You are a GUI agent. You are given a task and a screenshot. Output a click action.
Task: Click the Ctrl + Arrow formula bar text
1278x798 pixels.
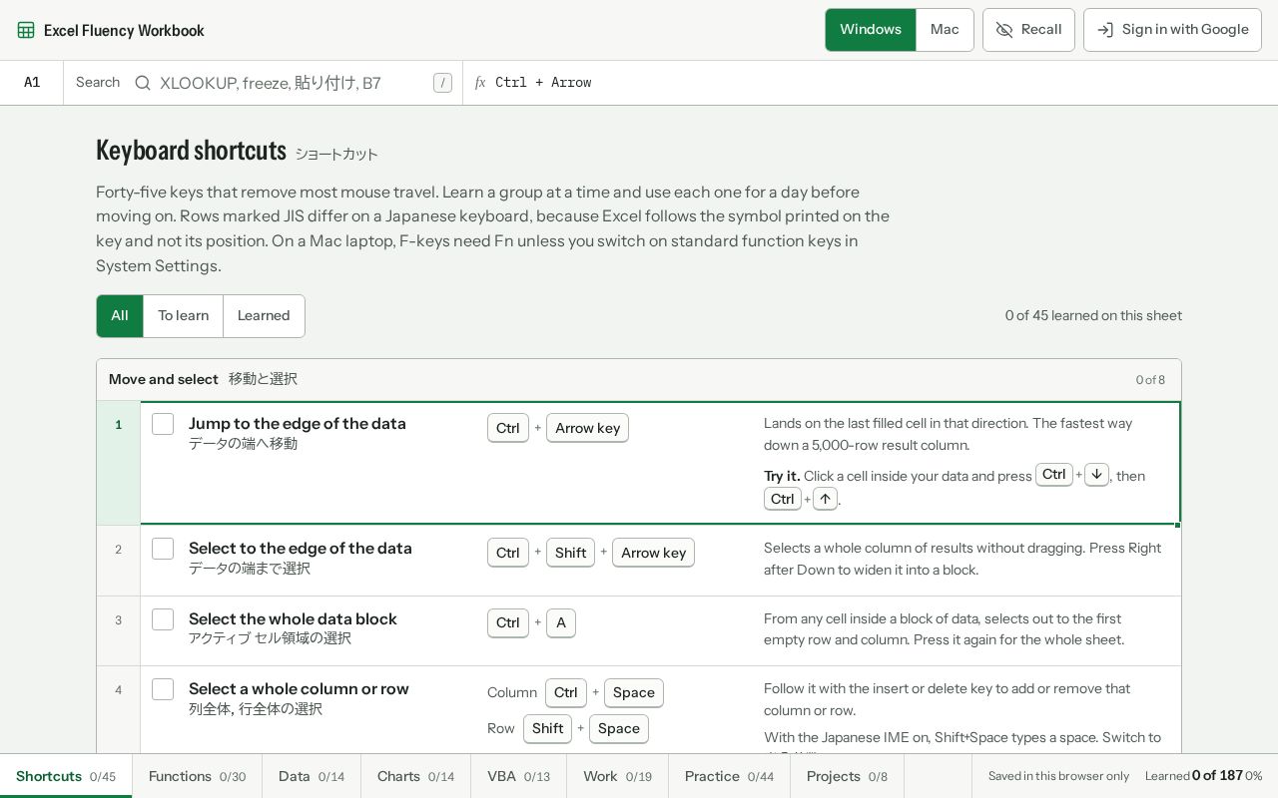click(x=543, y=83)
